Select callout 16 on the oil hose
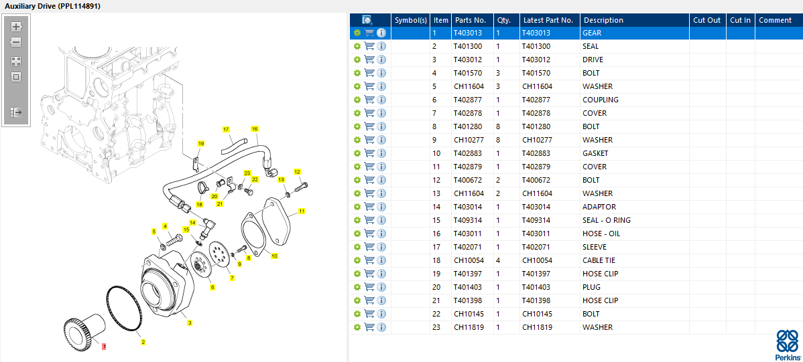 click(x=255, y=129)
